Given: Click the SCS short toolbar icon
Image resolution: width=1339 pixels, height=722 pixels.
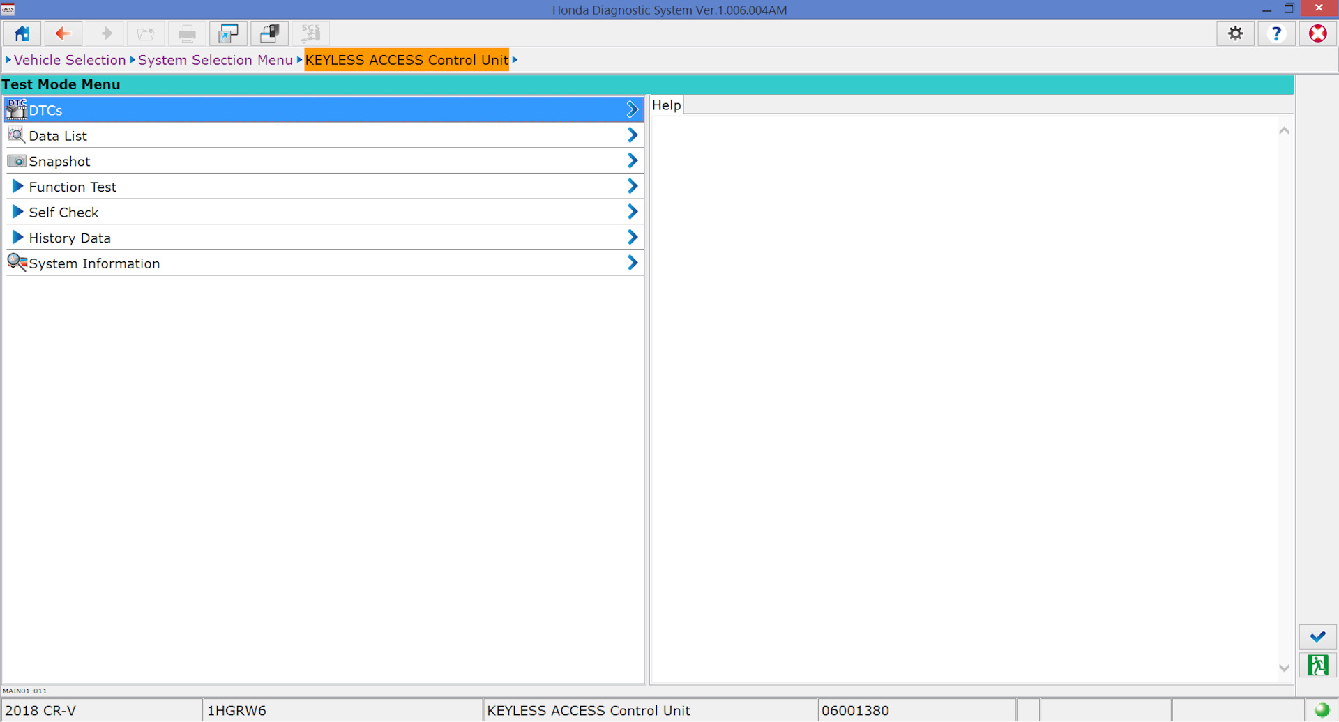Looking at the screenshot, I should [310, 33].
